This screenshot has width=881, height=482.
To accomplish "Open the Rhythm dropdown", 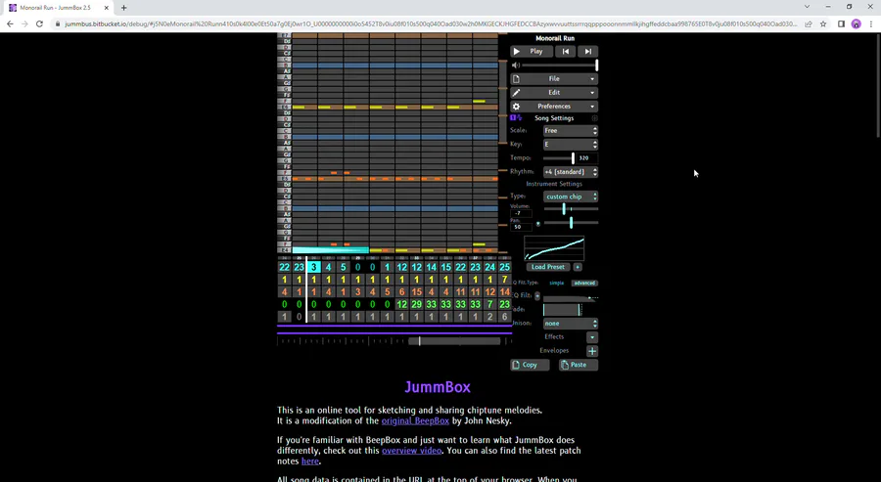I will tap(571, 172).
